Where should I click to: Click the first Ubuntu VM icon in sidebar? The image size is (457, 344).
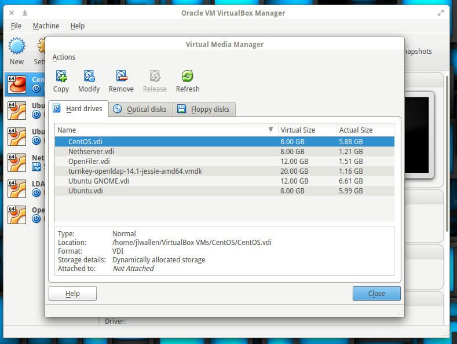17,111
